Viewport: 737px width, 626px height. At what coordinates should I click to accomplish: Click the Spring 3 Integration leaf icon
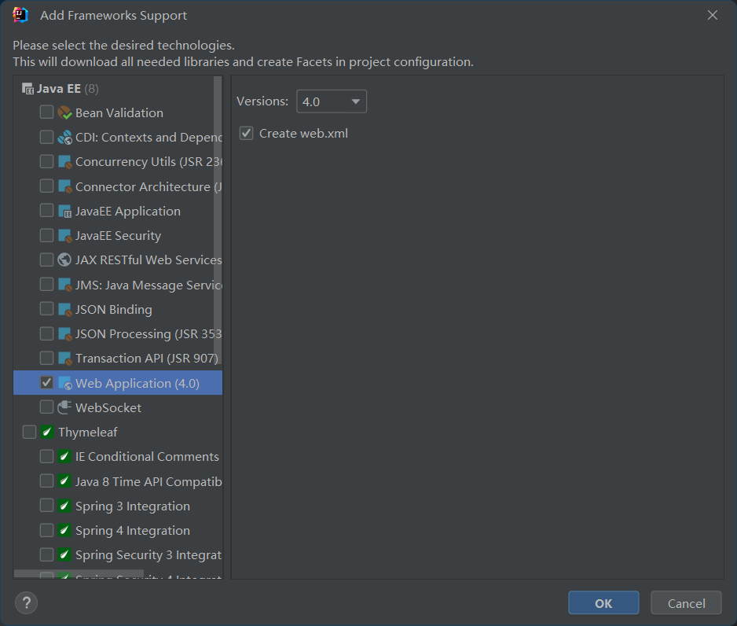[x=65, y=506]
